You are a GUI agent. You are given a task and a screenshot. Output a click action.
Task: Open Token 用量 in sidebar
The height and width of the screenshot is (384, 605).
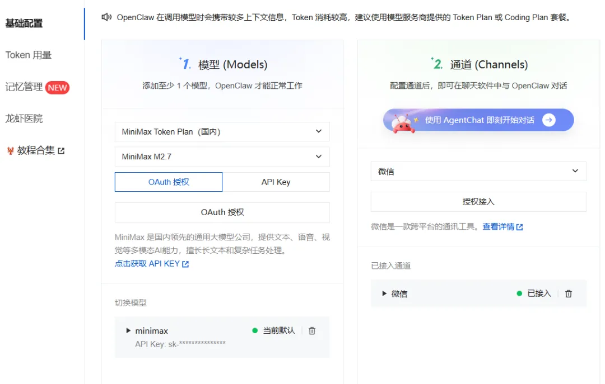[29, 55]
